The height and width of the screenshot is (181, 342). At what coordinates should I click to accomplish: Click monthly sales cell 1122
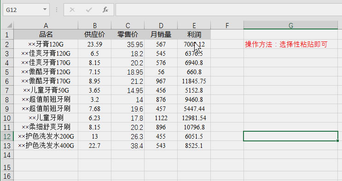[x=161, y=118]
